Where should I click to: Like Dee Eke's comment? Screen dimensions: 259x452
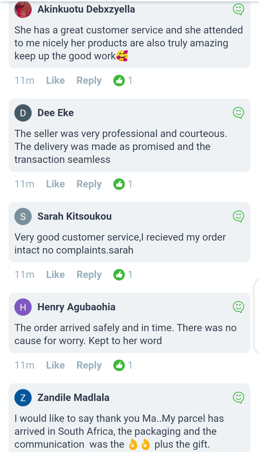point(55,184)
